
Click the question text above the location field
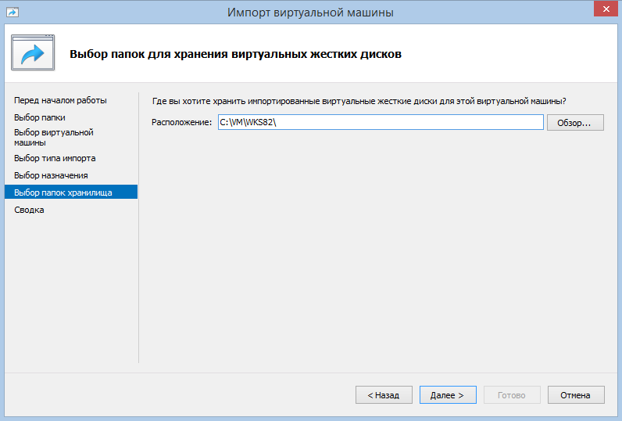[x=359, y=101]
